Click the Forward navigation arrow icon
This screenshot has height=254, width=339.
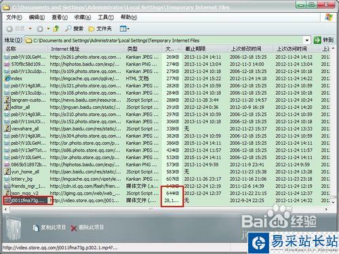tap(40, 28)
